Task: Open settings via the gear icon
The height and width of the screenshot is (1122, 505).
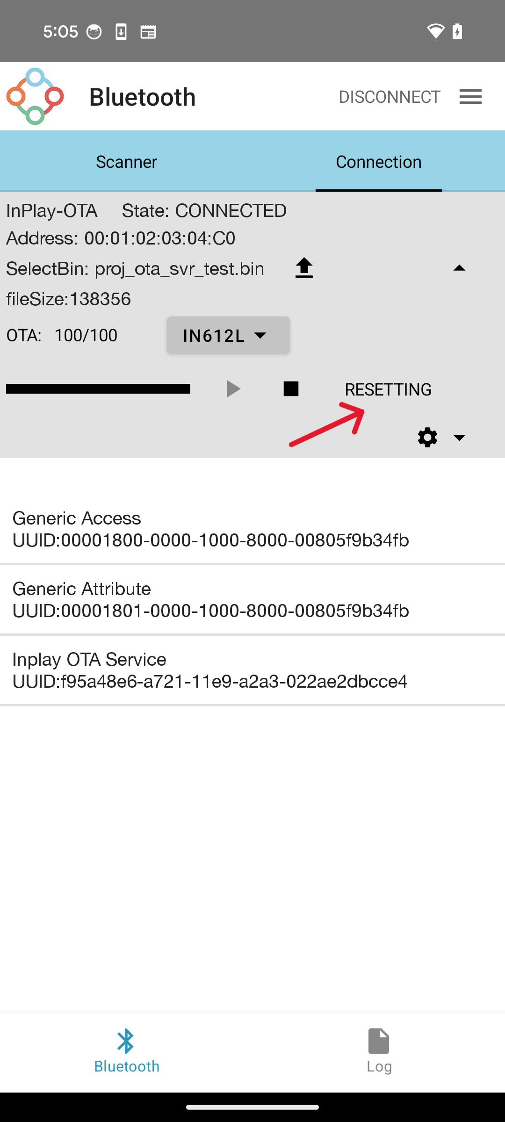Action: [x=427, y=438]
